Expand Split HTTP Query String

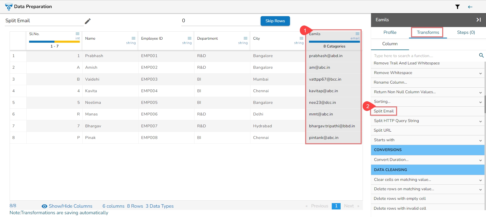click(x=480, y=121)
